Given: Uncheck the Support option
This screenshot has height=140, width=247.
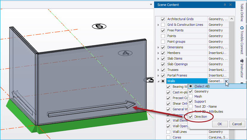Looking at the screenshot, I should coord(191,101).
